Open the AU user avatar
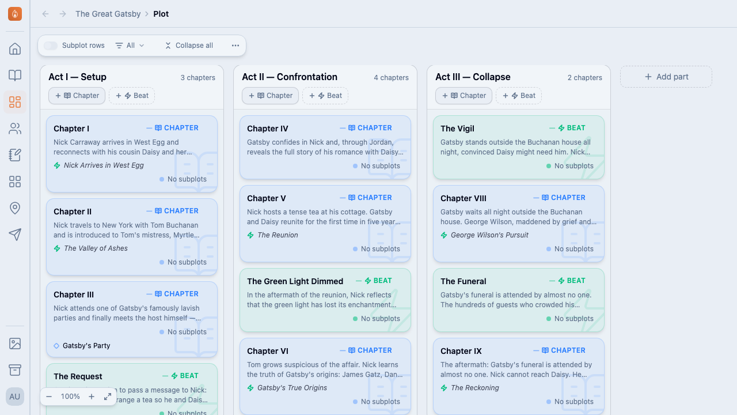 pyautogui.click(x=15, y=397)
